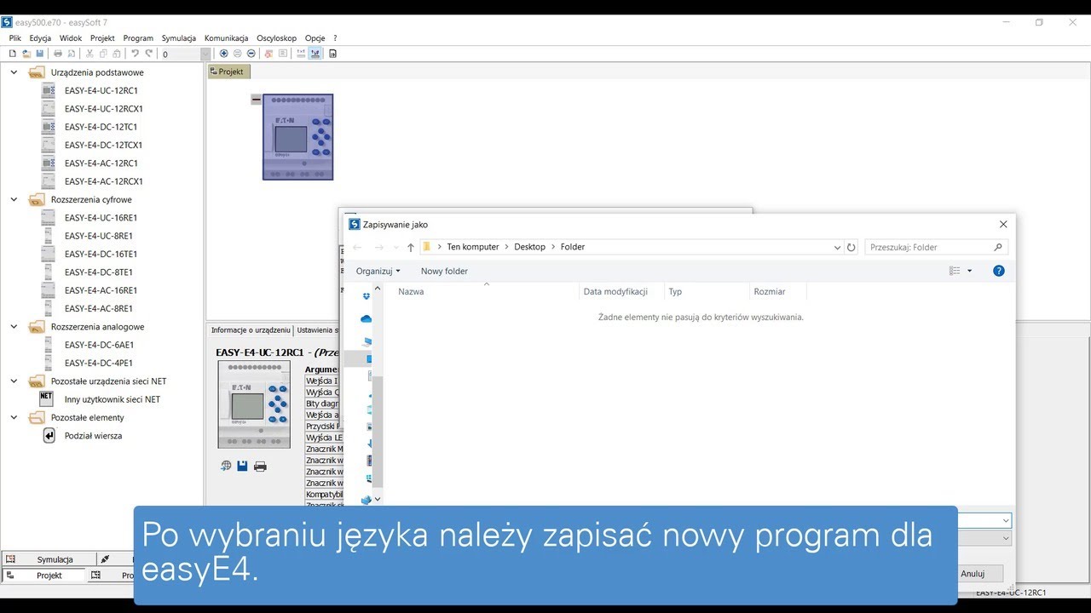Click the undo arrow in toolbar

[135, 54]
